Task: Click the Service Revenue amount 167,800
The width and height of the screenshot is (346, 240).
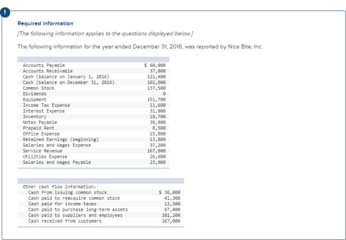Action: tap(156, 151)
